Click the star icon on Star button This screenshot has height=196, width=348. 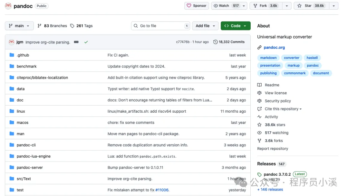(x=299, y=6)
